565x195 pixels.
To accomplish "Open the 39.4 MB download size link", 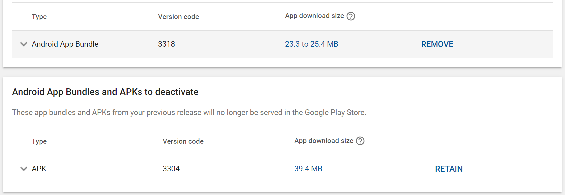I will (308, 169).
